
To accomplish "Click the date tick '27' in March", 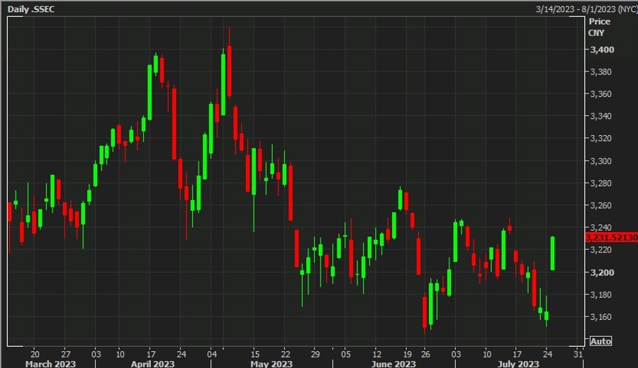I will (x=66, y=354).
